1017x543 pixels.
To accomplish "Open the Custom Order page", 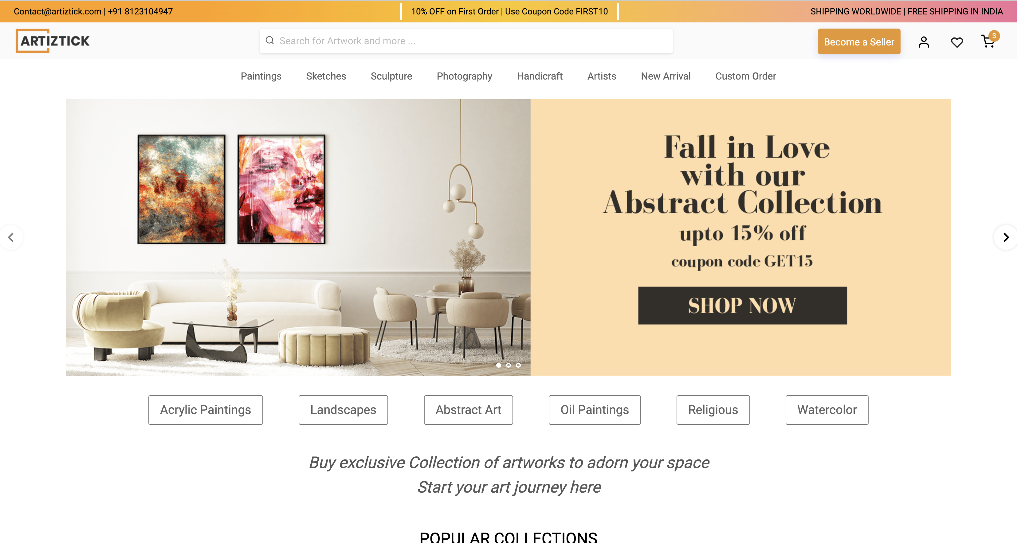I will [x=745, y=76].
